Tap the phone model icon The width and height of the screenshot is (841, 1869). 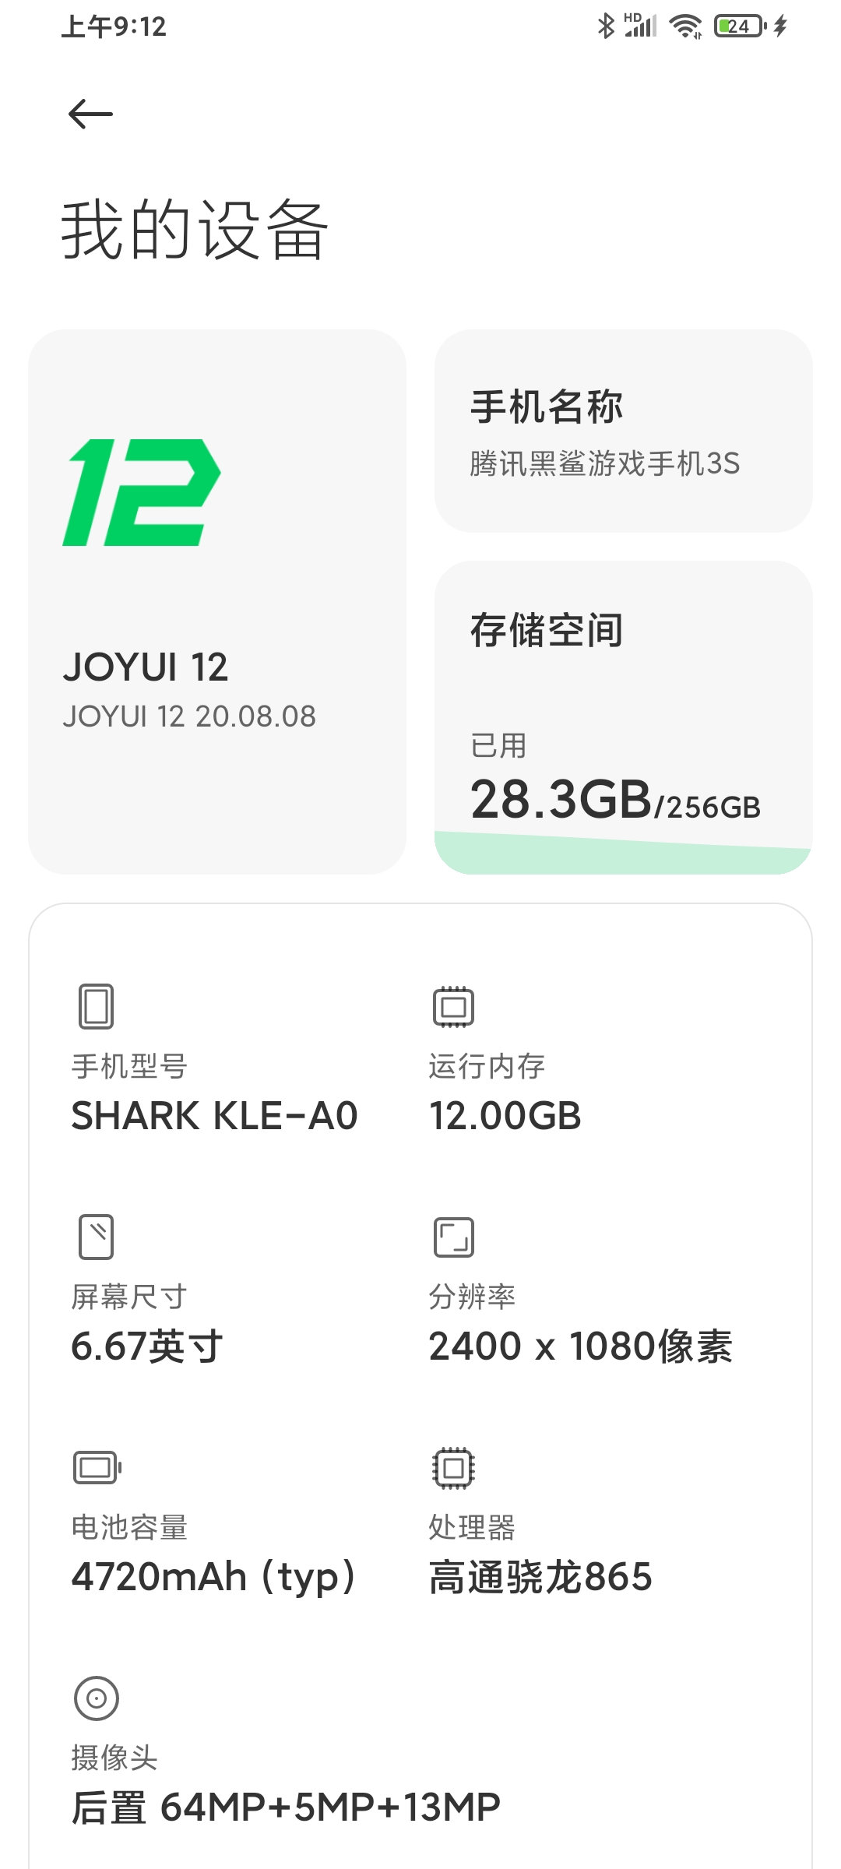[97, 1006]
